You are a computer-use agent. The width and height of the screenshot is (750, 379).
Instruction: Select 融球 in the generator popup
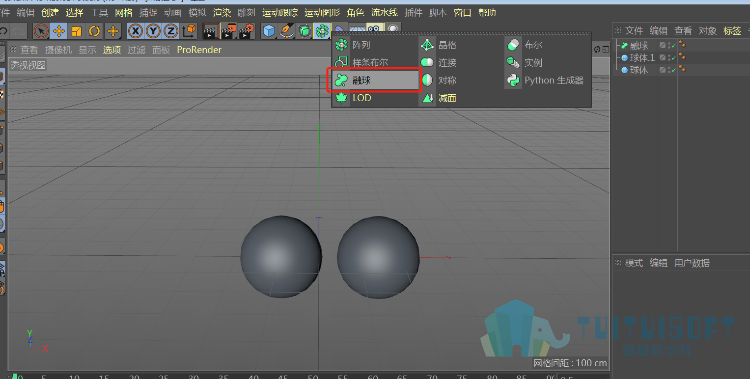pyautogui.click(x=375, y=81)
